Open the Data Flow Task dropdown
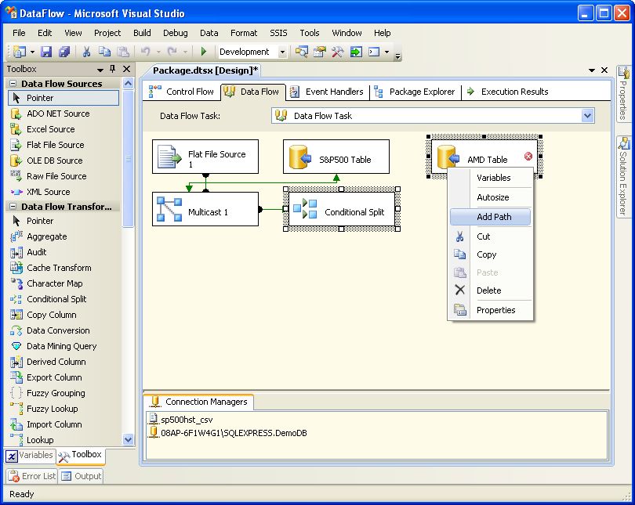 tap(588, 116)
